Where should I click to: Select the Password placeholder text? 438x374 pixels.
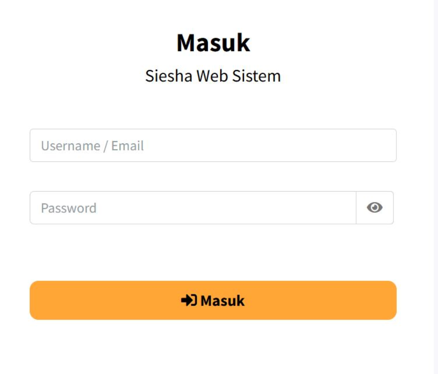[69, 208]
